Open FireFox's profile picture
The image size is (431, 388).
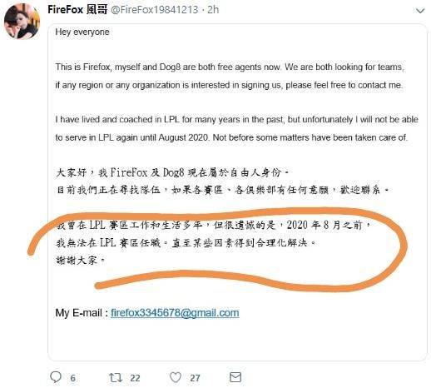(x=22, y=21)
